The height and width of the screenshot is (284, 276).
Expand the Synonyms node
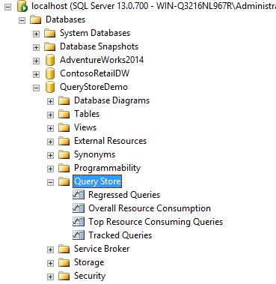point(50,155)
